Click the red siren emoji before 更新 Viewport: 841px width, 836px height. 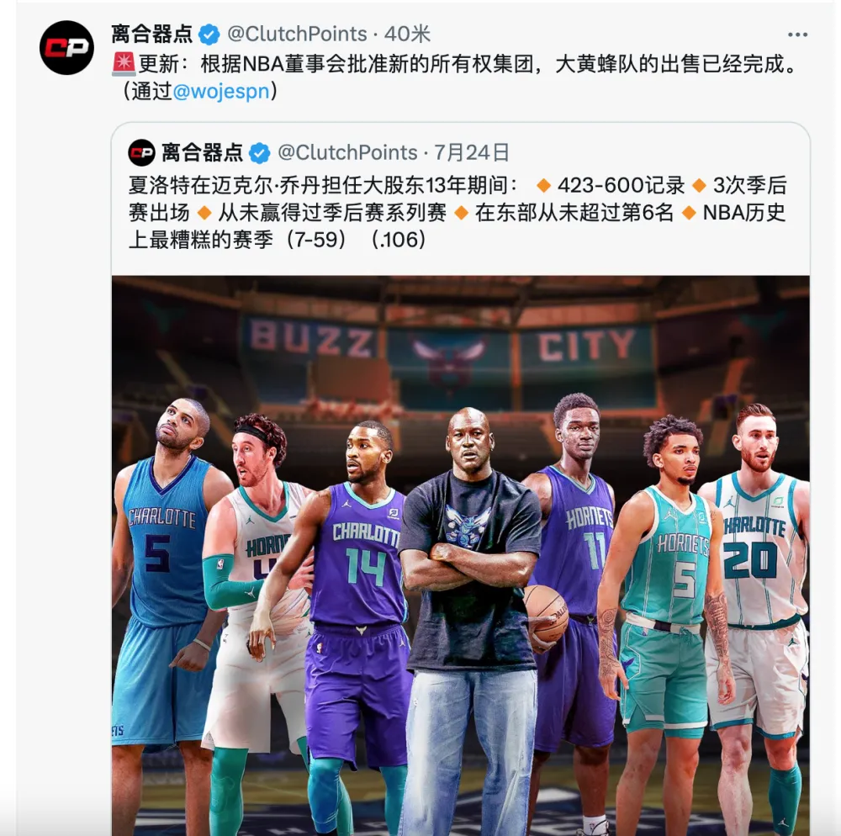click(124, 64)
